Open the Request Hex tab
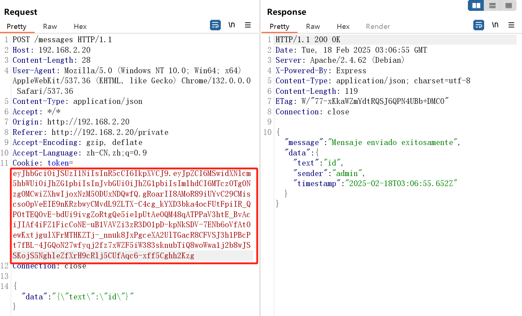Image resolution: width=522 pixels, height=316 pixels. coord(80,26)
